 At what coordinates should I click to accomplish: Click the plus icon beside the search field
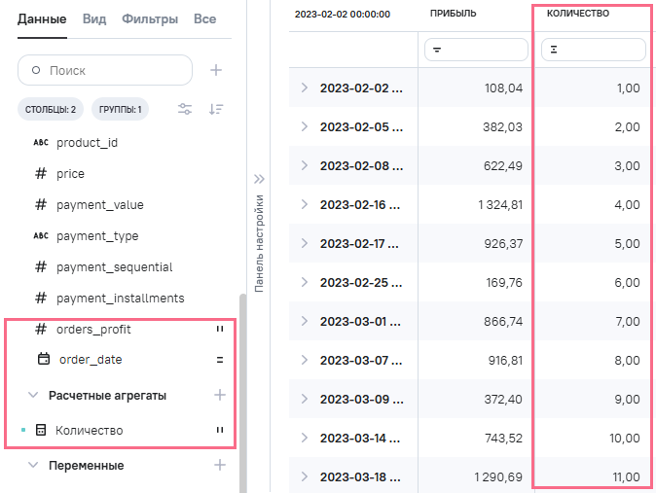point(217,70)
